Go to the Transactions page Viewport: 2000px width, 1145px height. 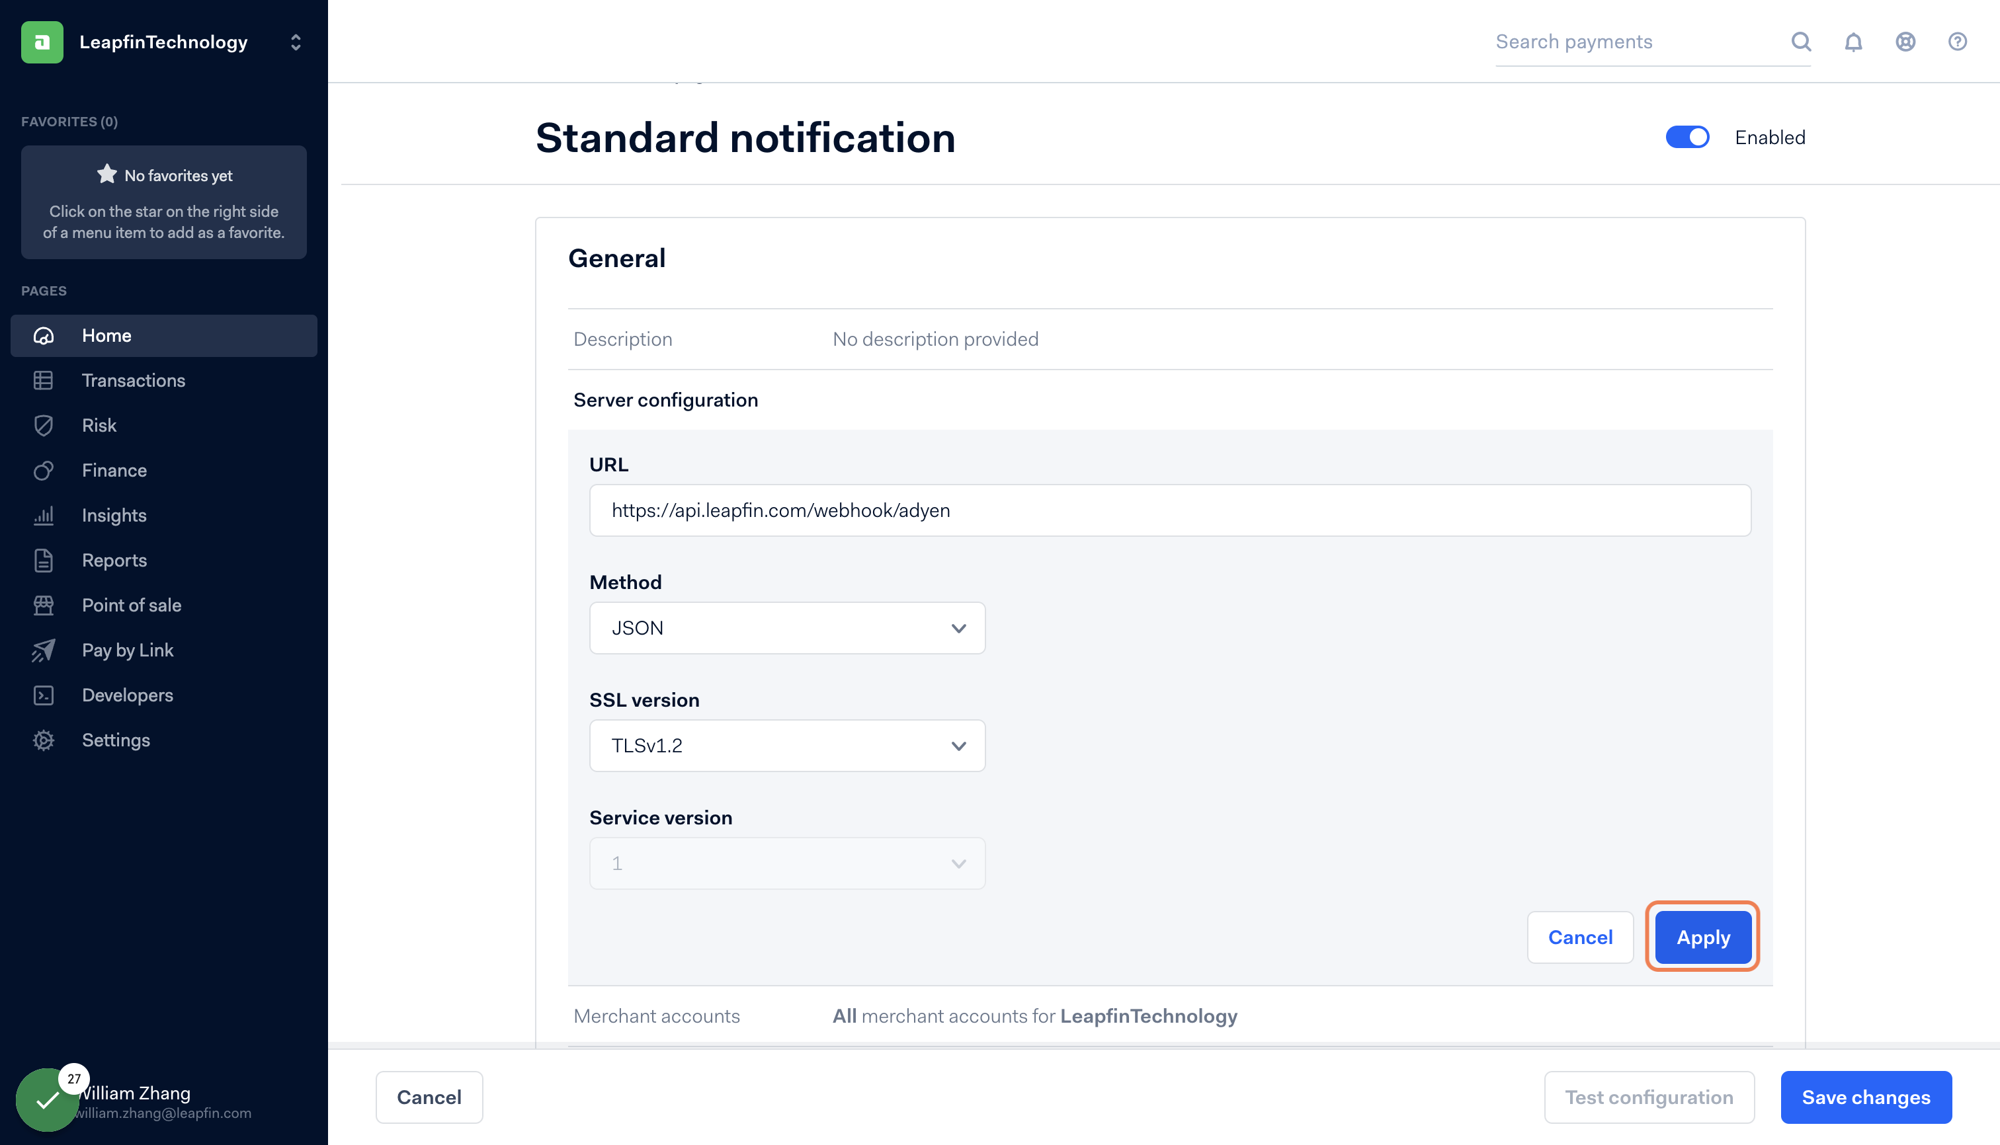(x=133, y=381)
